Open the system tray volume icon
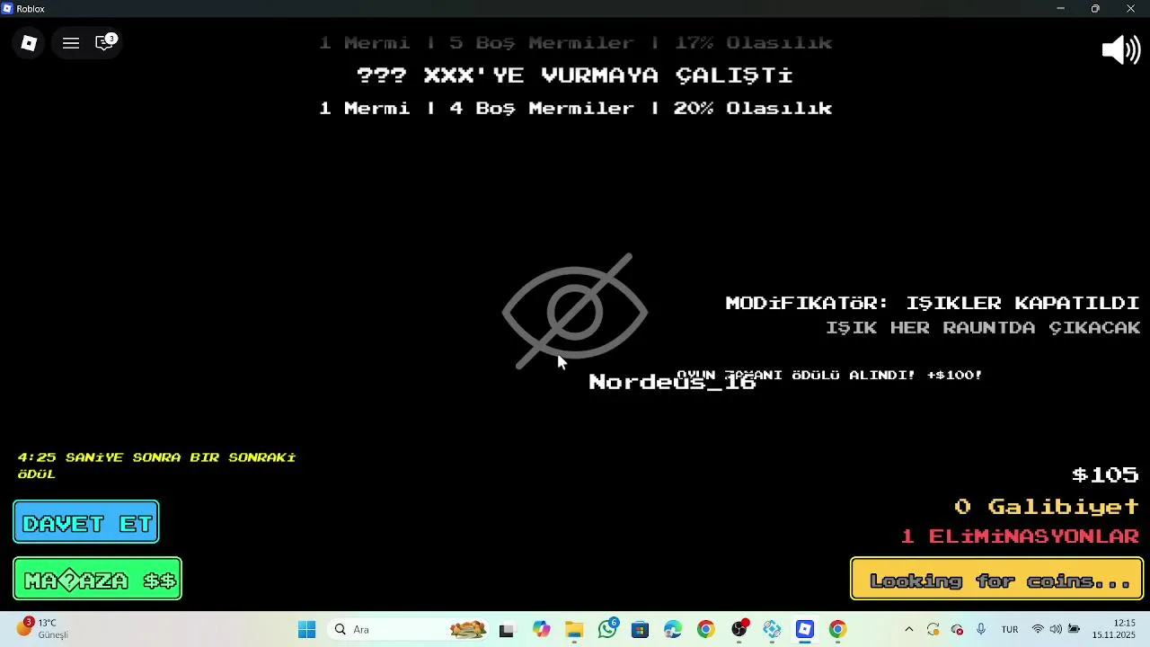 (x=1056, y=630)
